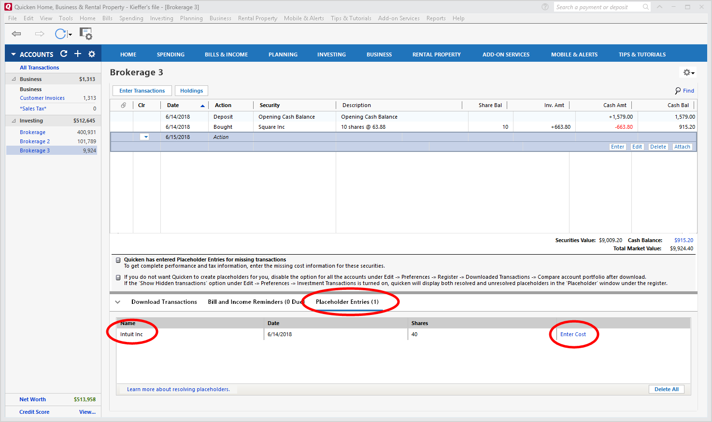Click the Enter Cost link for Intuit Inc
Image resolution: width=712 pixels, height=422 pixels.
(573, 334)
